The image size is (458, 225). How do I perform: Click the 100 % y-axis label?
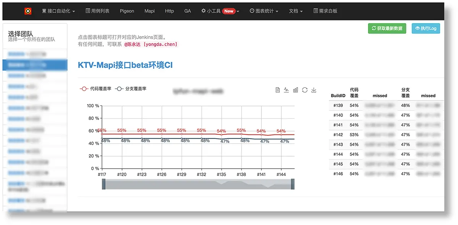[93, 105]
